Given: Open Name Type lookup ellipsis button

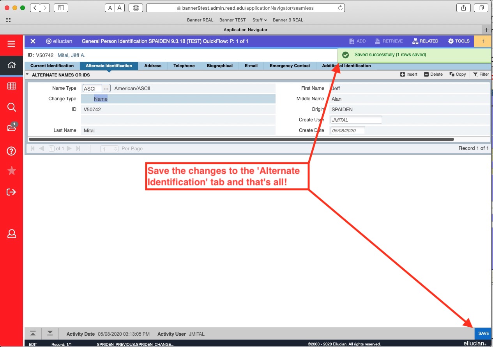Looking at the screenshot, I should [x=106, y=89].
